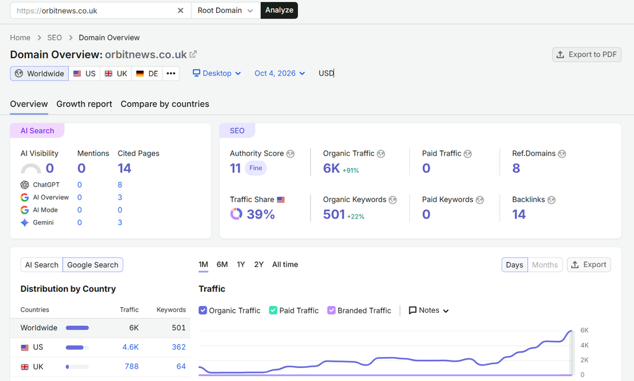Image resolution: width=634 pixels, height=381 pixels.
Task: Toggle the Paid Traffic checkbox
Action: click(273, 310)
